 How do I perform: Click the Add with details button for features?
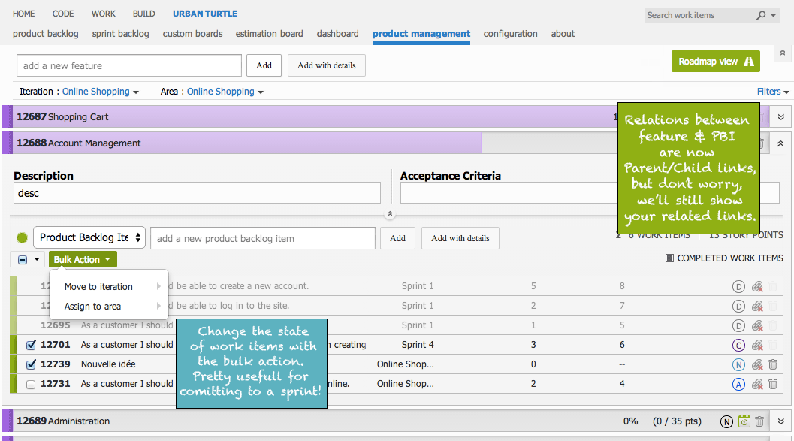pyautogui.click(x=326, y=65)
